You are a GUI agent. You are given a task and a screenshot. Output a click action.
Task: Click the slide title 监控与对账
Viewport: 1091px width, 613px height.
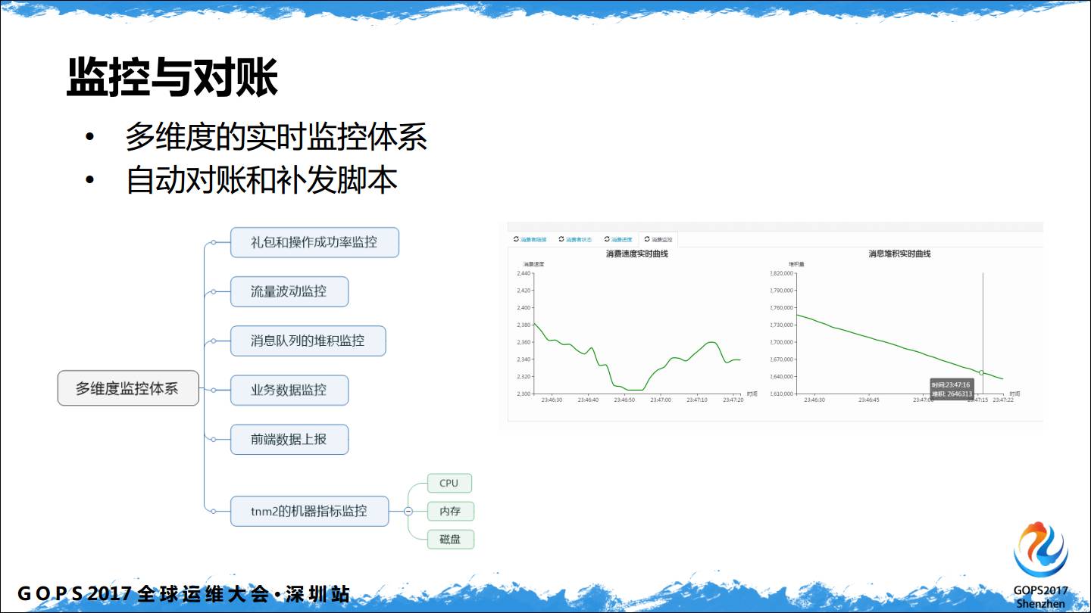pyautogui.click(x=172, y=76)
